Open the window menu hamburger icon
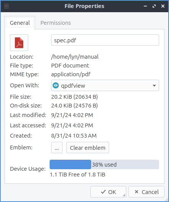The image size is (169, 202). [6, 6]
